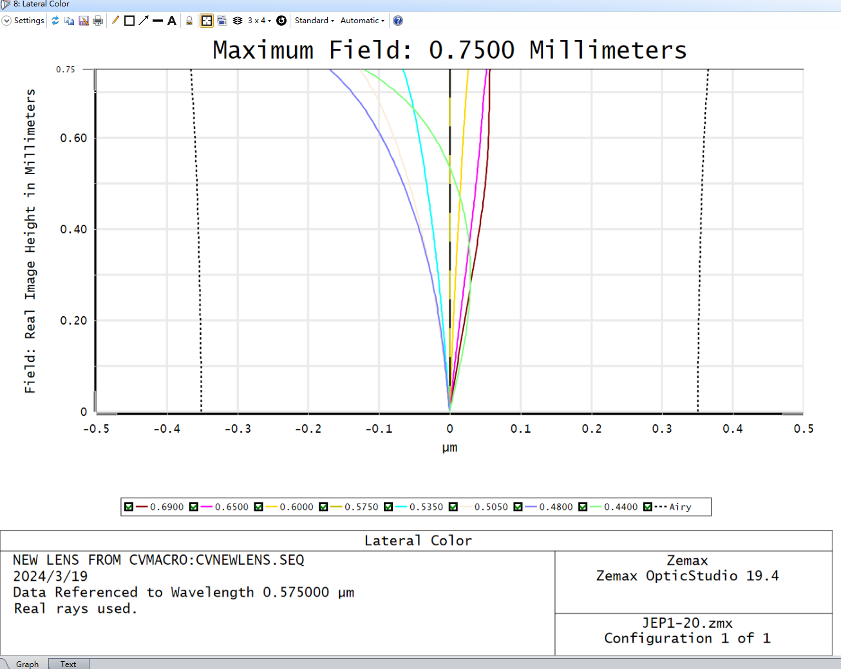Toggle the 0.5350 wavelength legend checkbox
The width and height of the screenshot is (841, 669).
click(388, 507)
